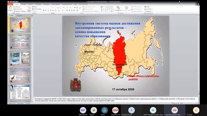The height and width of the screenshot is (116, 207).
Task: Click participant avatar 'Е'
Action: click(x=131, y=110)
